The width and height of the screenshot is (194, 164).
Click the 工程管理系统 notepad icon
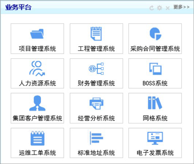click(96, 34)
